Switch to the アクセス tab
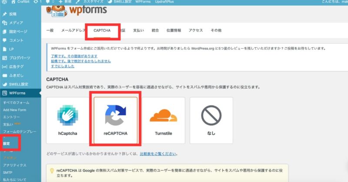348x182 pixels. [x=196, y=30]
